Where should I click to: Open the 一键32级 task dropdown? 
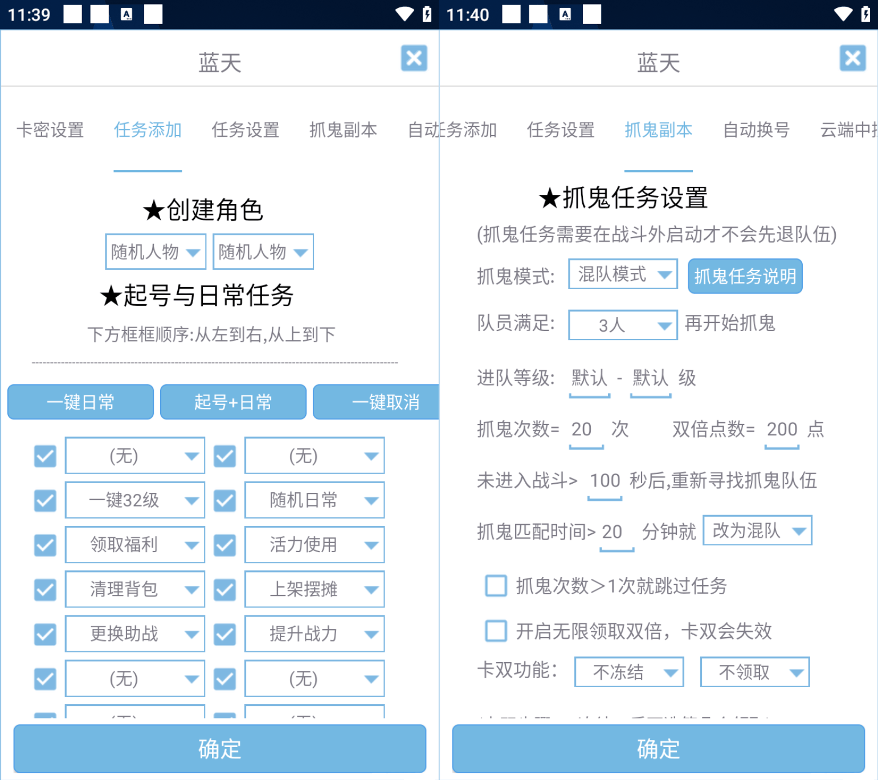click(x=134, y=500)
